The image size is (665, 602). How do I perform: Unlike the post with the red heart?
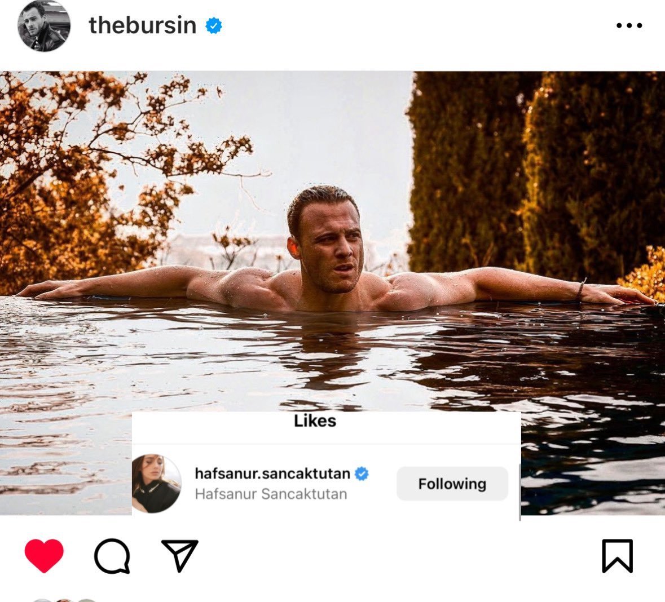(44, 556)
